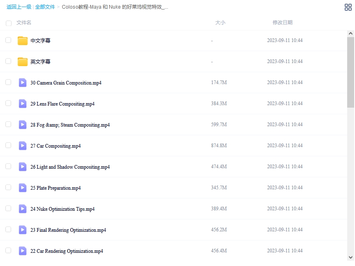355x266 pixels.
Task: Click the scrollbar down arrow
Action: 350,257
